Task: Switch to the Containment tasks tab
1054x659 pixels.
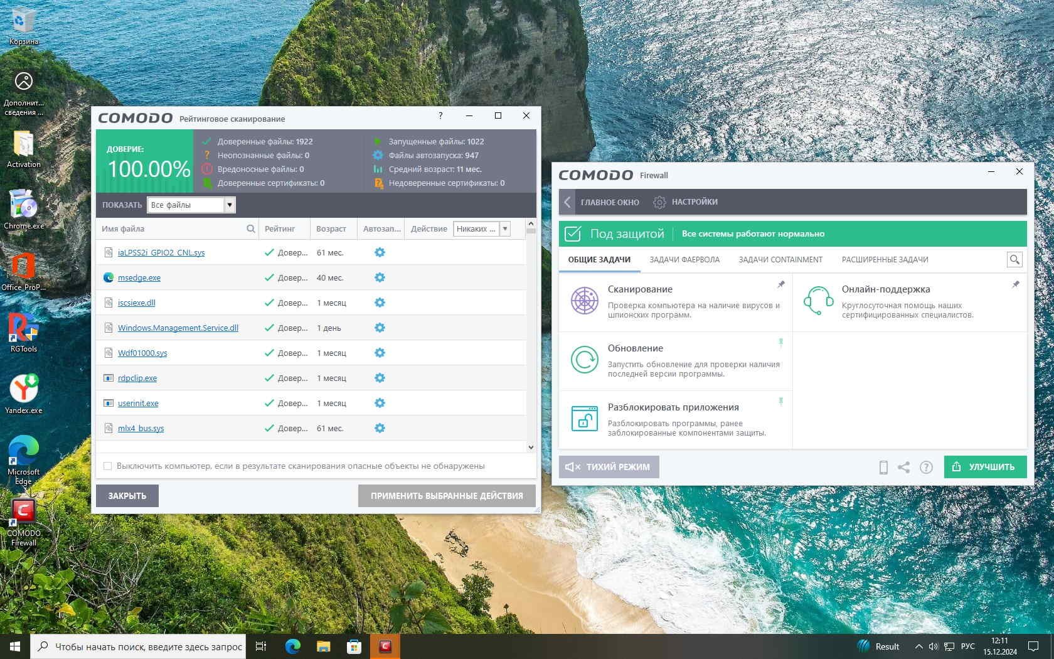Action: click(780, 259)
